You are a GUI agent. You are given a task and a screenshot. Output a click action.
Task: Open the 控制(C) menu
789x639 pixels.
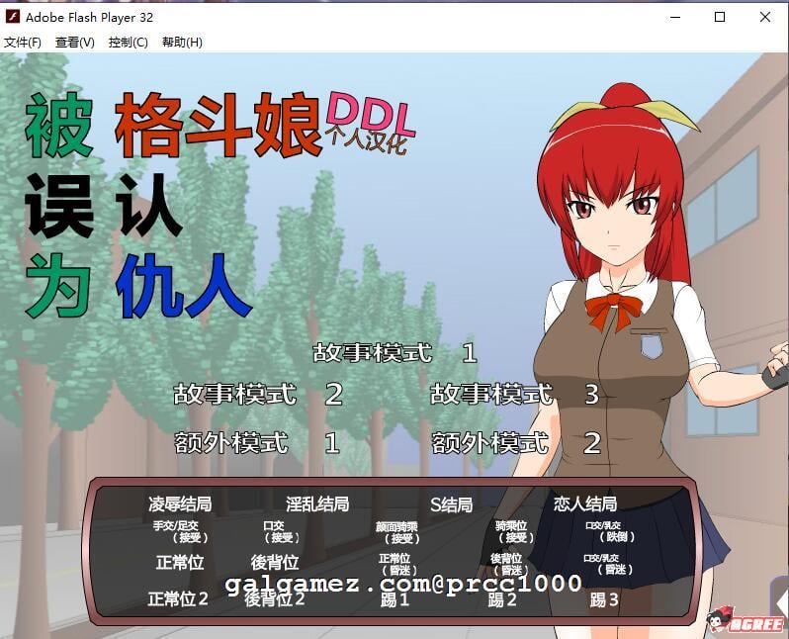(x=129, y=43)
